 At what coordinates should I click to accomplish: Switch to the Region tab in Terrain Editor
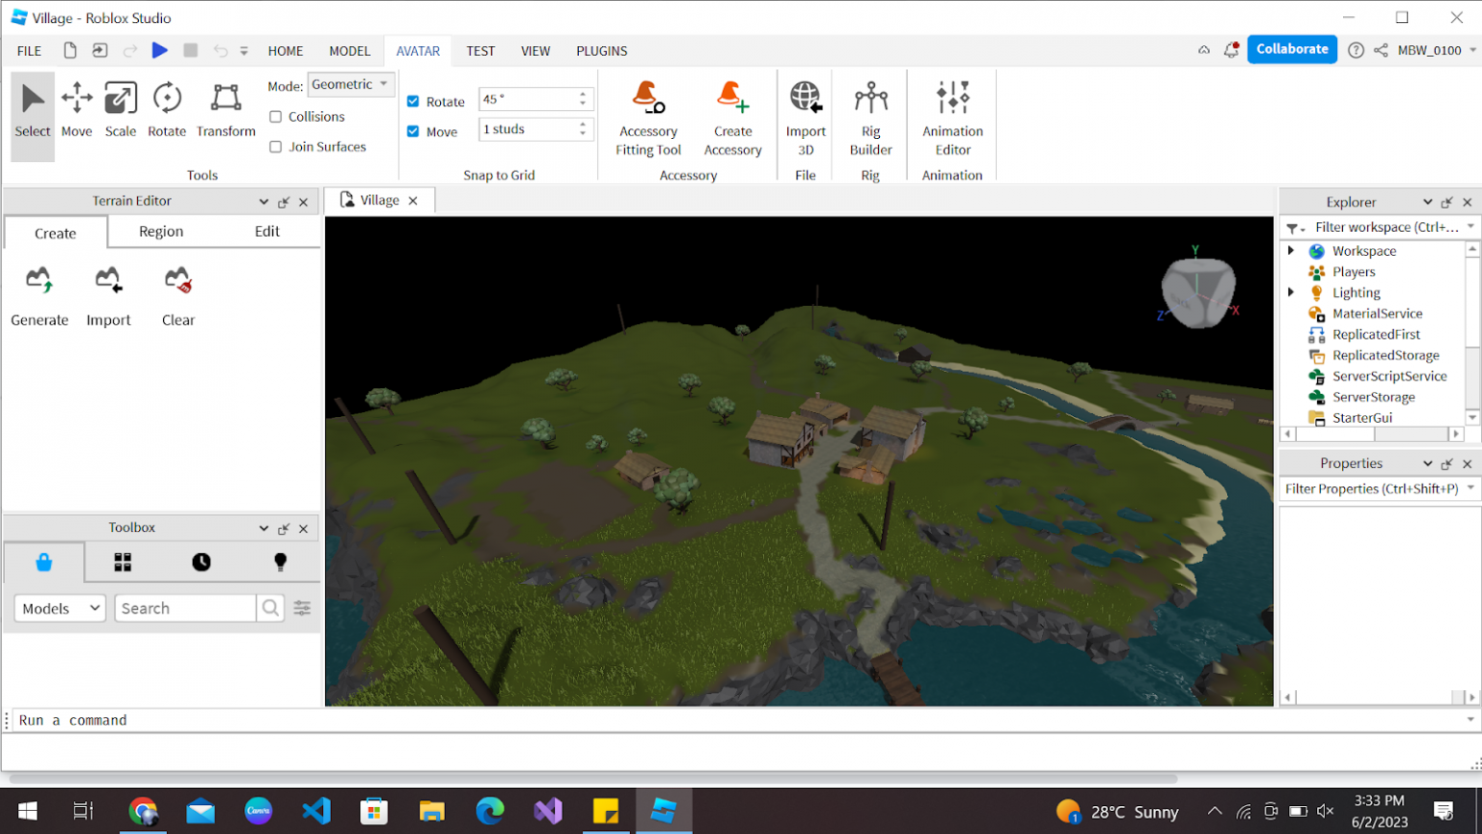pyautogui.click(x=160, y=232)
